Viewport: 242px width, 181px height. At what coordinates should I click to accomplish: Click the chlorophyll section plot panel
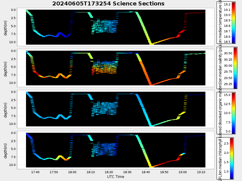pyautogui.click(x=116, y=150)
